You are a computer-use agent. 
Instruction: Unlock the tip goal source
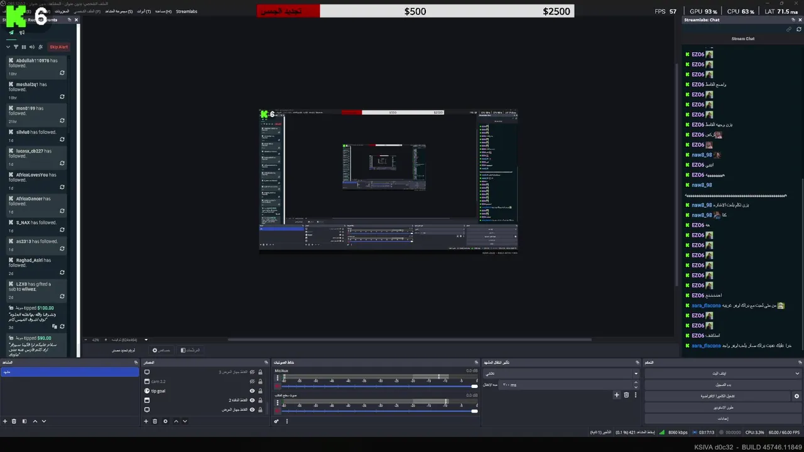[260, 390]
